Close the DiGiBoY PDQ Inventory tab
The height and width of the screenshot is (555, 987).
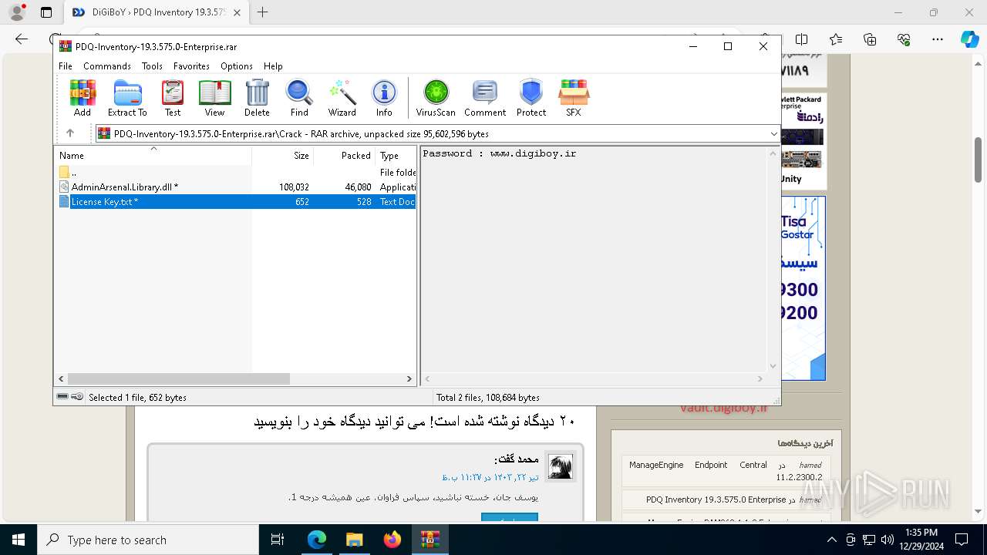pyautogui.click(x=237, y=12)
